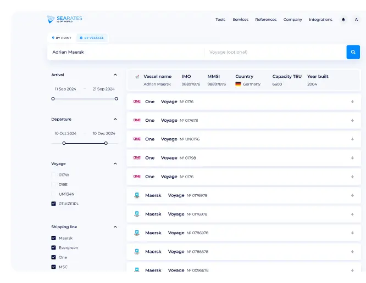Click the blue search magnifier button
366x283 pixels.
click(353, 52)
